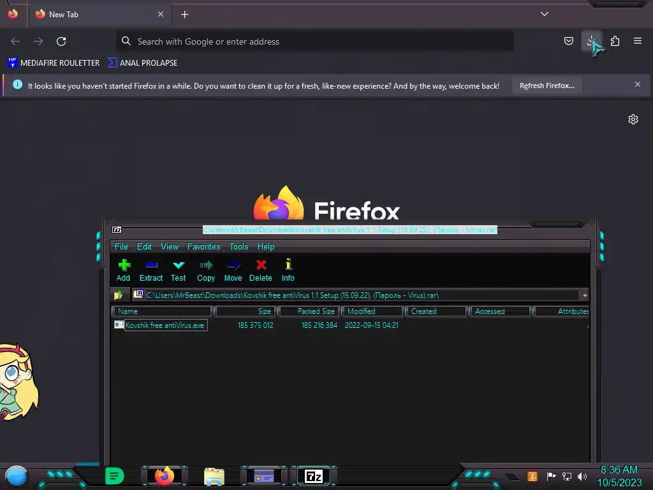Open File Explorer from the taskbar
Image resolution: width=653 pixels, height=490 pixels.
tap(214, 477)
